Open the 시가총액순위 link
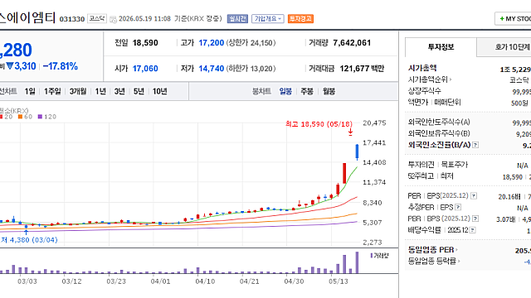 click(x=428, y=79)
